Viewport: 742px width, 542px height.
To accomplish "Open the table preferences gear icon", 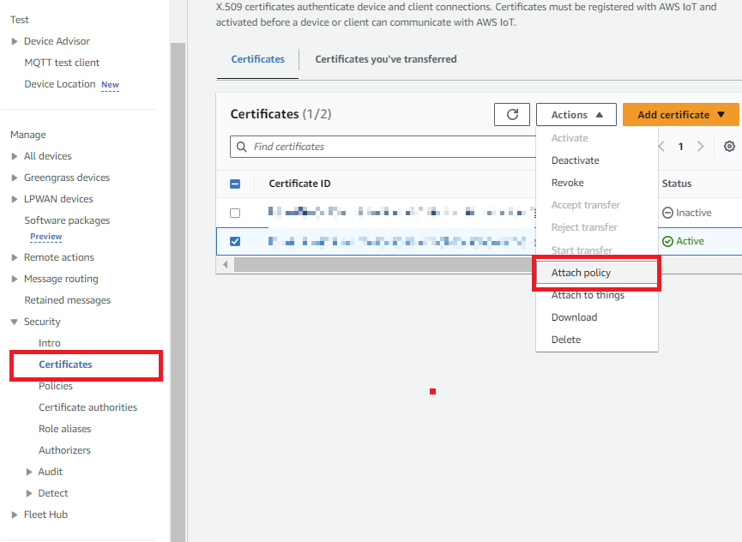I will [x=729, y=147].
